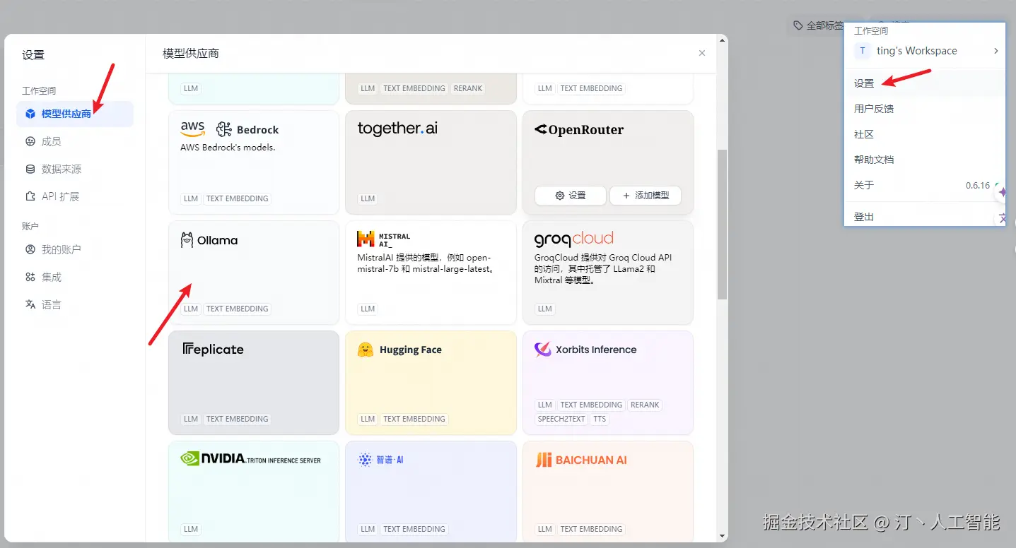Click the plus icon in 添加模型 button
Screen dimensions: 1016x548
pos(626,196)
